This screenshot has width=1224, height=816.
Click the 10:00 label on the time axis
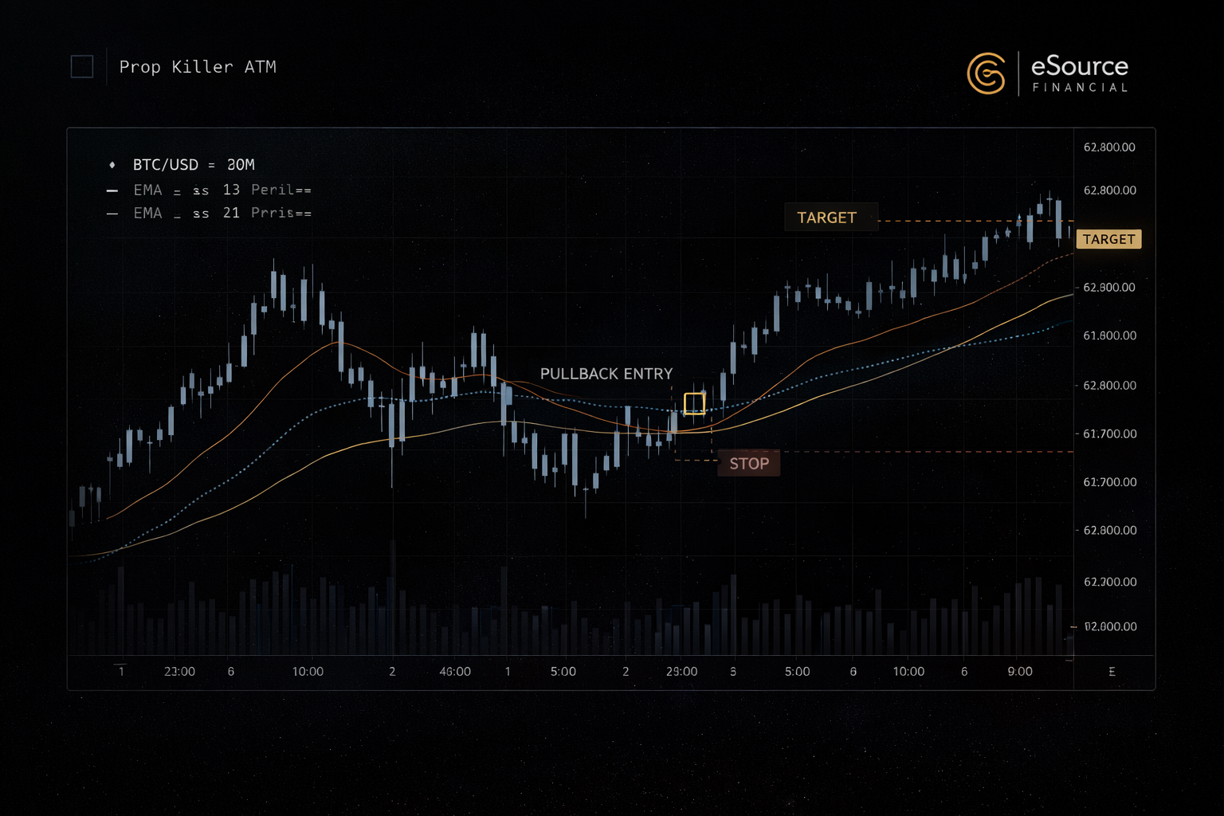[308, 672]
